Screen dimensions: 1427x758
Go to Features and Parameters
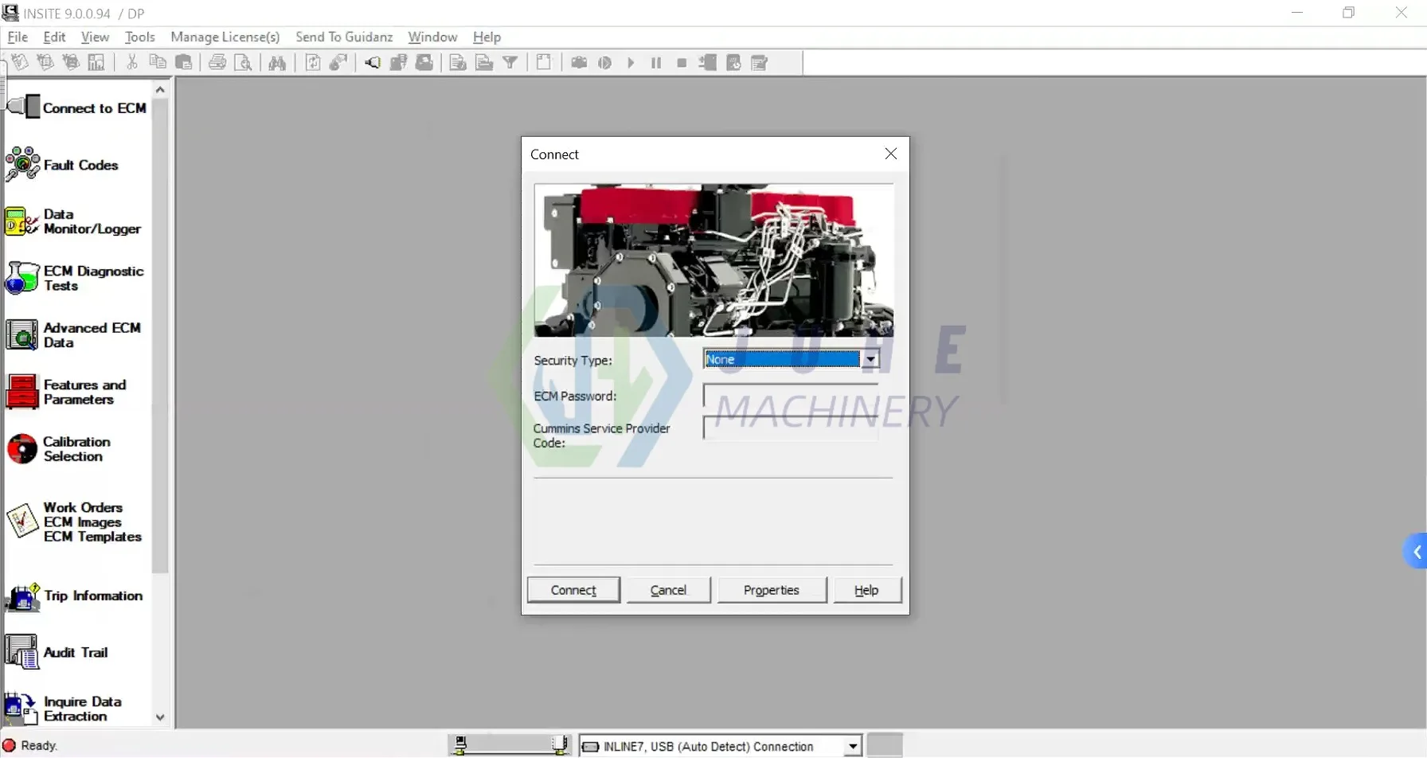click(66, 392)
